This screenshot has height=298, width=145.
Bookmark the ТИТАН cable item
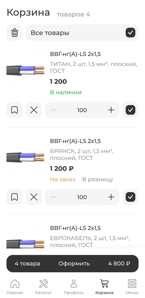point(14,110)
